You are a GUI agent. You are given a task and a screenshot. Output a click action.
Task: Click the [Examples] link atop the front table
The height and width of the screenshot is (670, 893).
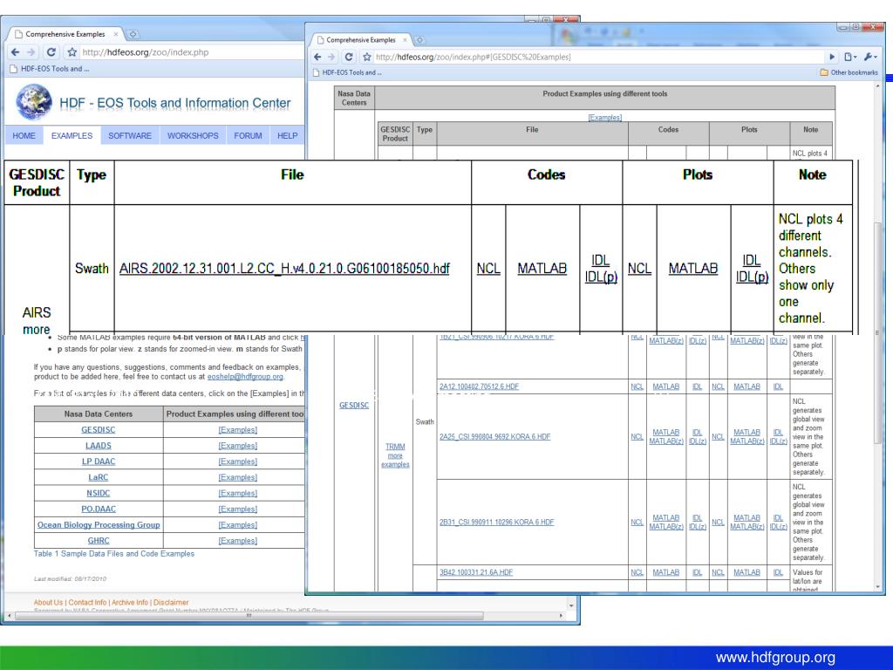click(605, 118)
